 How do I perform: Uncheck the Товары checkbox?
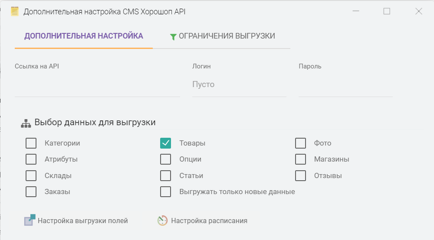click(166, 143)
